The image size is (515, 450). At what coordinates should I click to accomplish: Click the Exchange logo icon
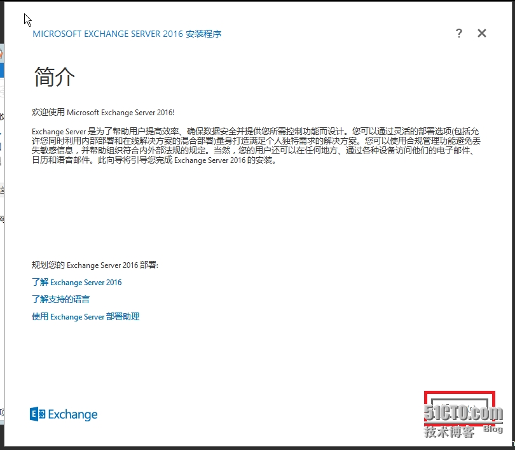click(x=64, y=414)
